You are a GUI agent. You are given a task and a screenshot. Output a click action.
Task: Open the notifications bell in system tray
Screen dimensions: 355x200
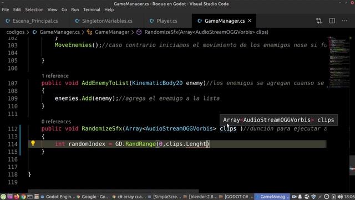(300, 197)
